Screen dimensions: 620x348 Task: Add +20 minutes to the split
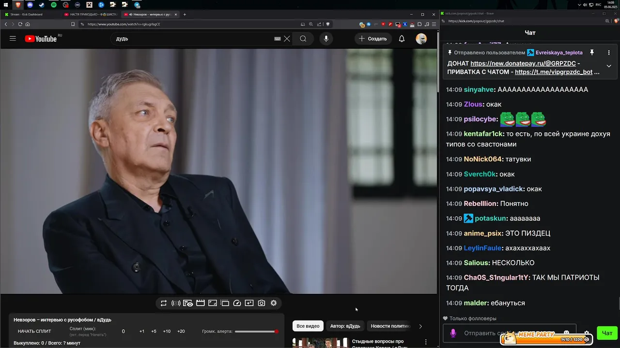coord(181,331)
